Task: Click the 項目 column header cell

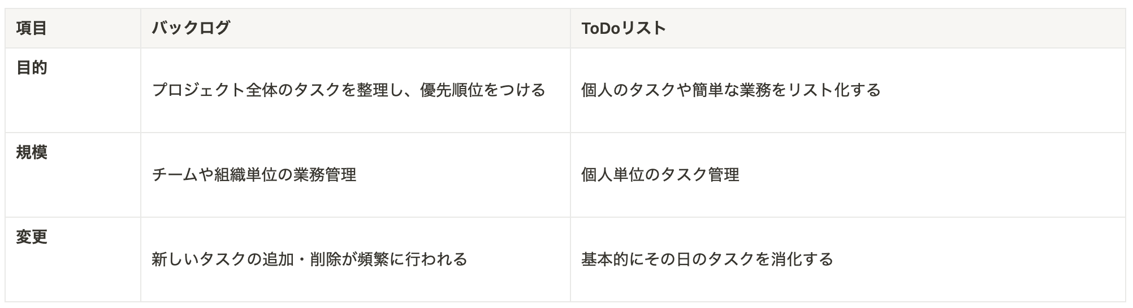Action: pos(32,28)
